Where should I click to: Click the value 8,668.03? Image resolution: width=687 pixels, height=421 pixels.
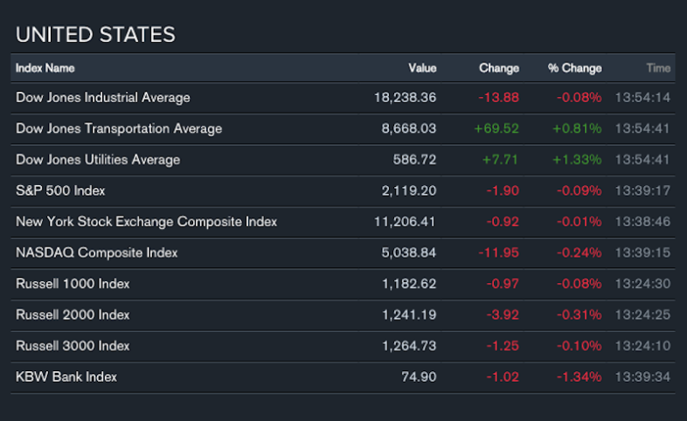click(x=409, y=128)
